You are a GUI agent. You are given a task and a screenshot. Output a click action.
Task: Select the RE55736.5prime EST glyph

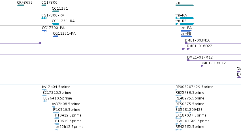click(178, 95)
